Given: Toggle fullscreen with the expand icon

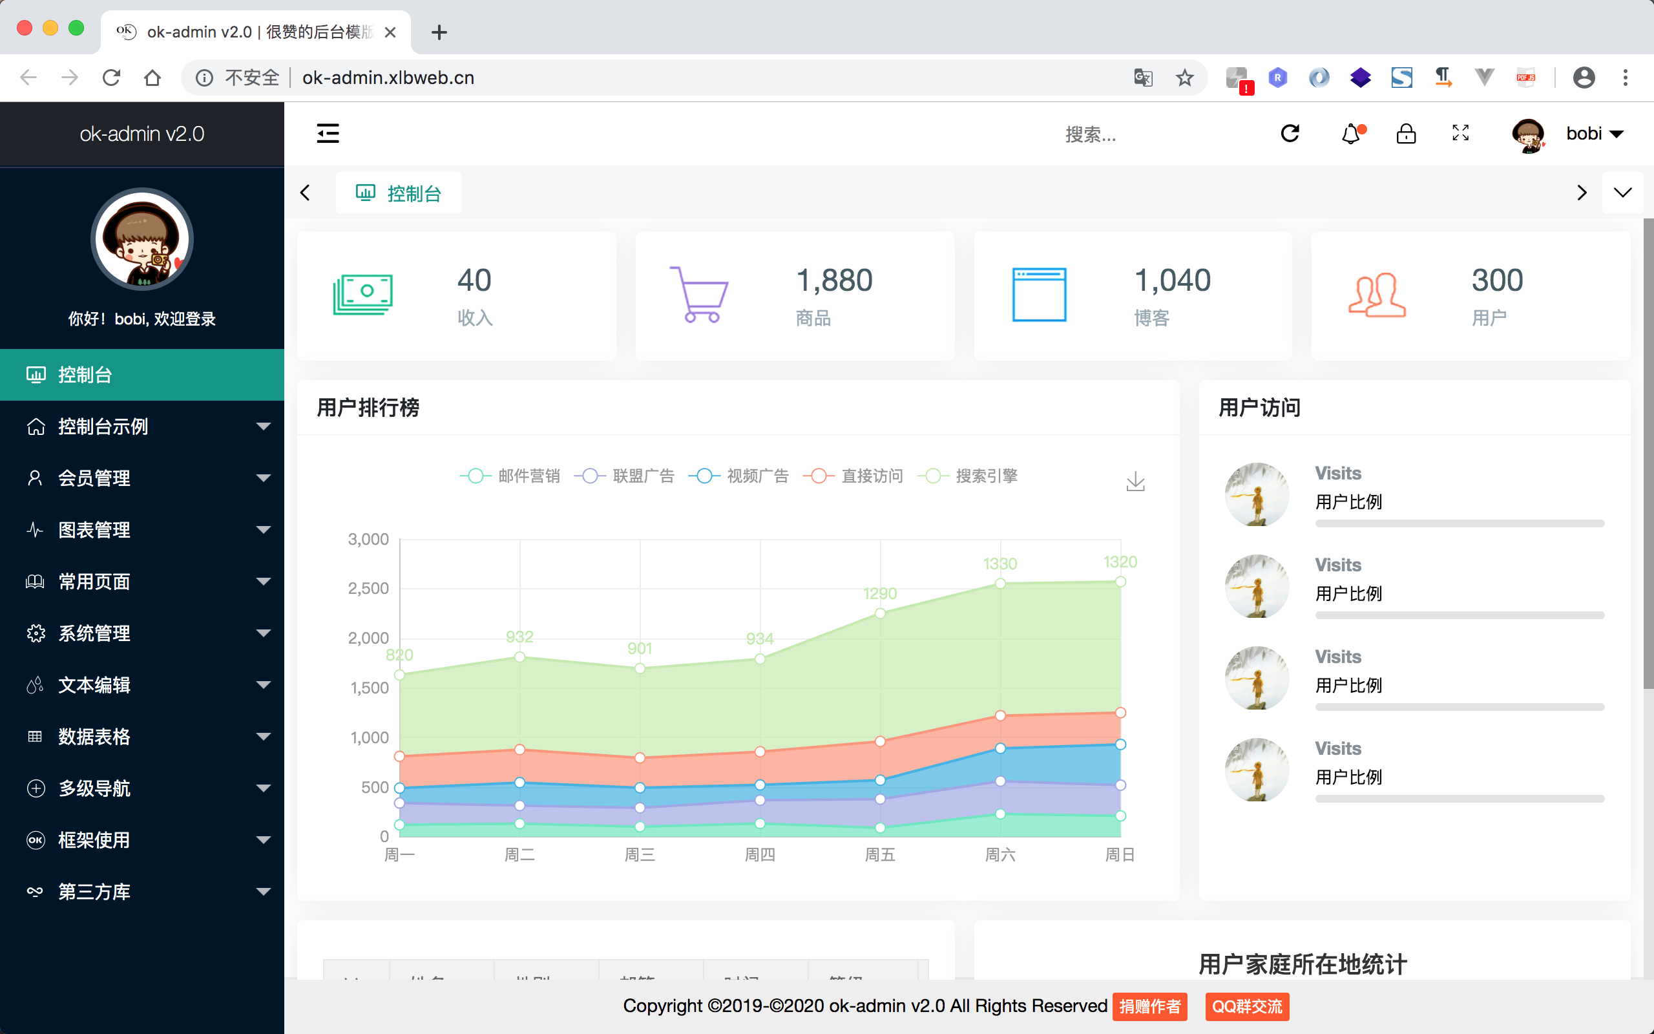Looking at the screenshot, I should [1461, 132].
